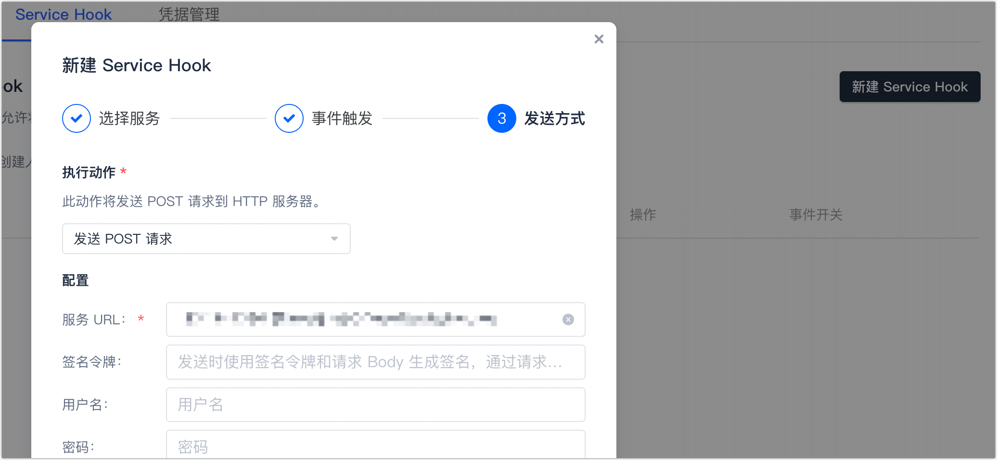
Task: Click inside the 签名令牌 input field
Action: point(375,362)
